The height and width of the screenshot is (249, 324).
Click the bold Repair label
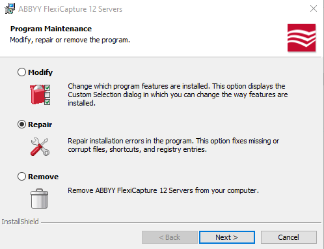click(x=40, y=124)
